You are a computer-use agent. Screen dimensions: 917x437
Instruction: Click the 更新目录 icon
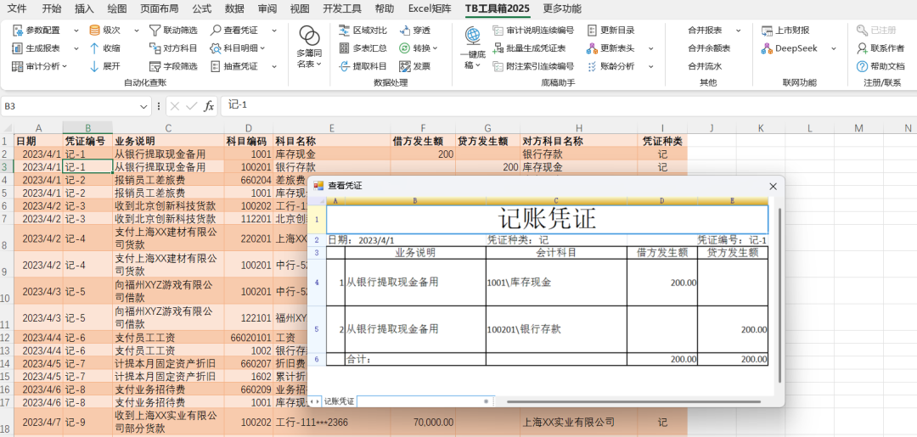click(x=592, y=31)
